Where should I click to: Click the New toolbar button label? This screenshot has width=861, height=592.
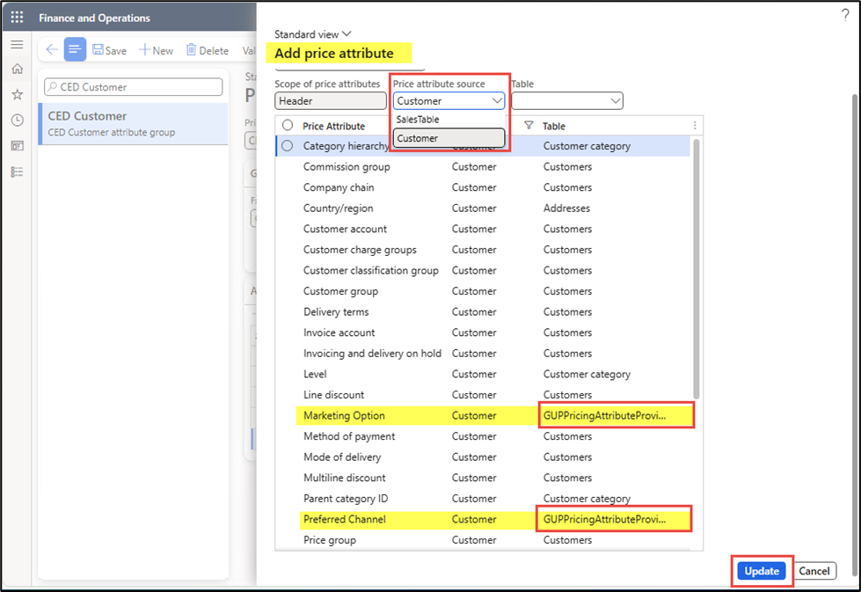pos(163,50)
